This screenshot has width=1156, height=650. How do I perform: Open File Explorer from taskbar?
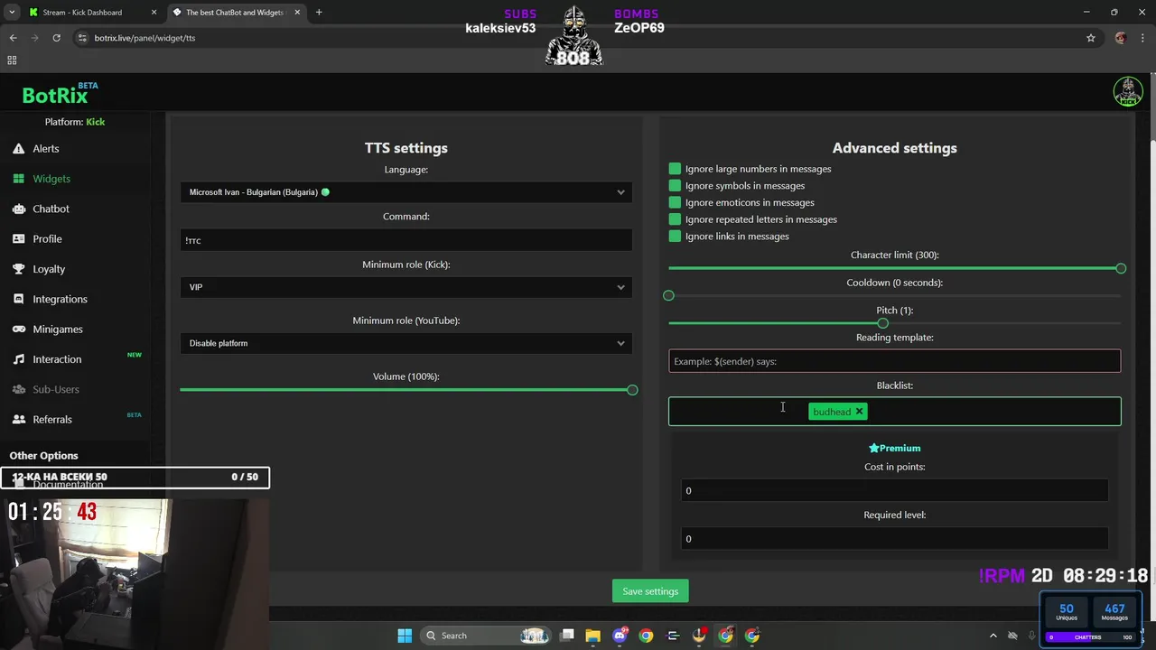coord(593,636)
